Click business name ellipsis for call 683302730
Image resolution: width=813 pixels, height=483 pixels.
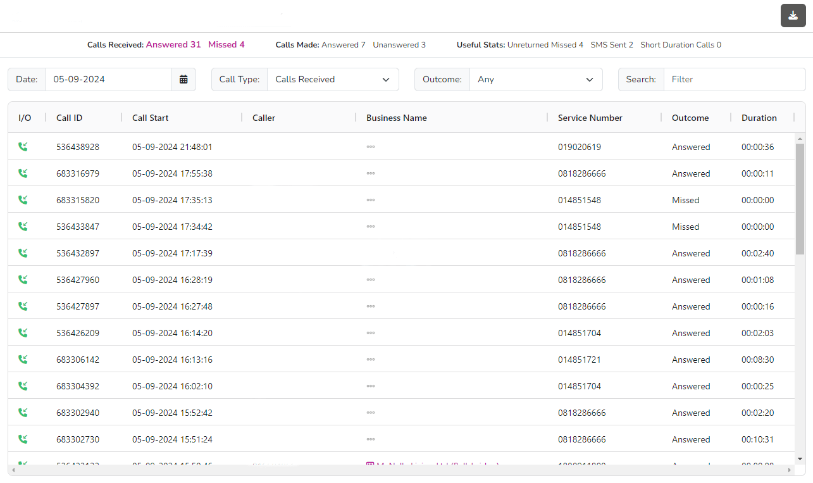tap(371, 439)
